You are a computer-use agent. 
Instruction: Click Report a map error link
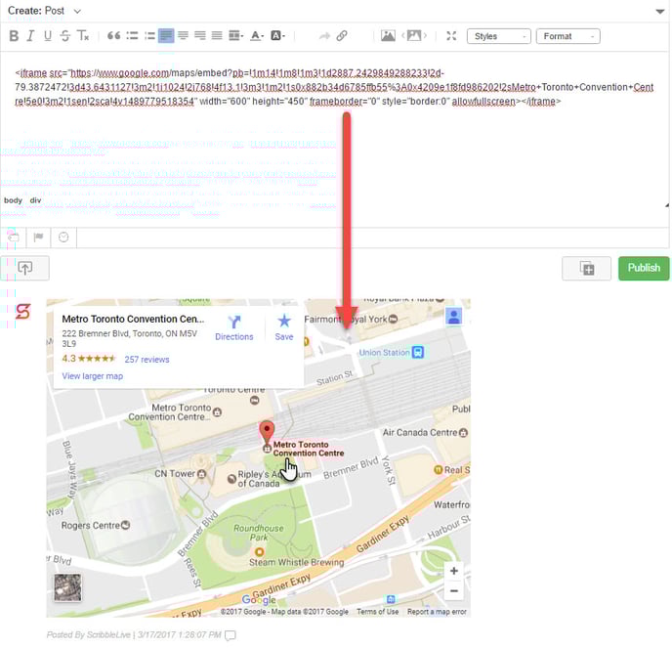pyautogui.click(x=437, y=612)
